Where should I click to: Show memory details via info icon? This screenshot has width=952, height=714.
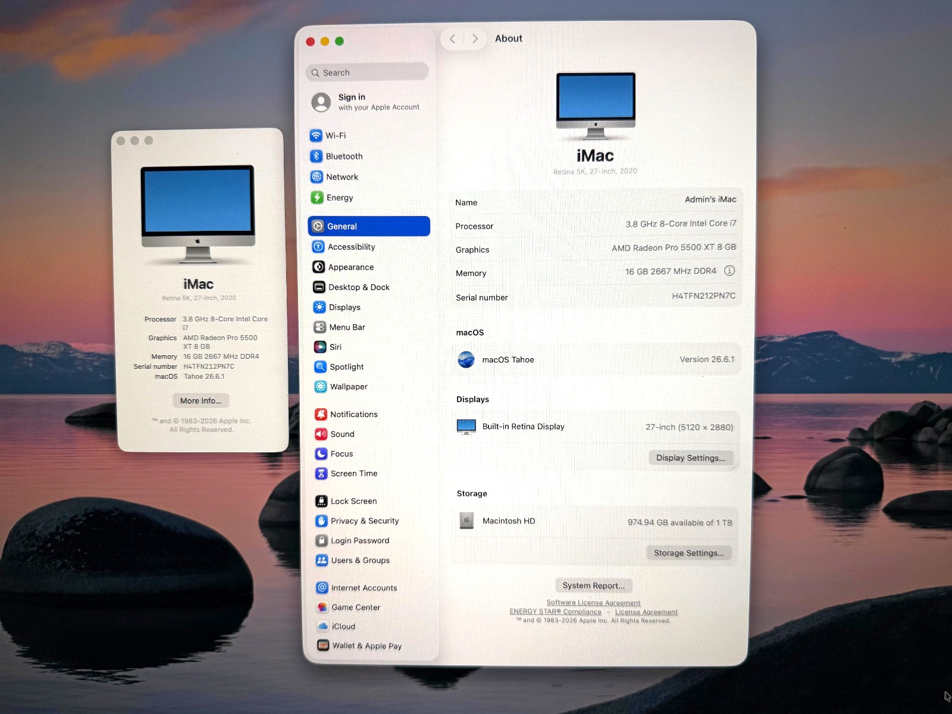(x=729, y=271)
